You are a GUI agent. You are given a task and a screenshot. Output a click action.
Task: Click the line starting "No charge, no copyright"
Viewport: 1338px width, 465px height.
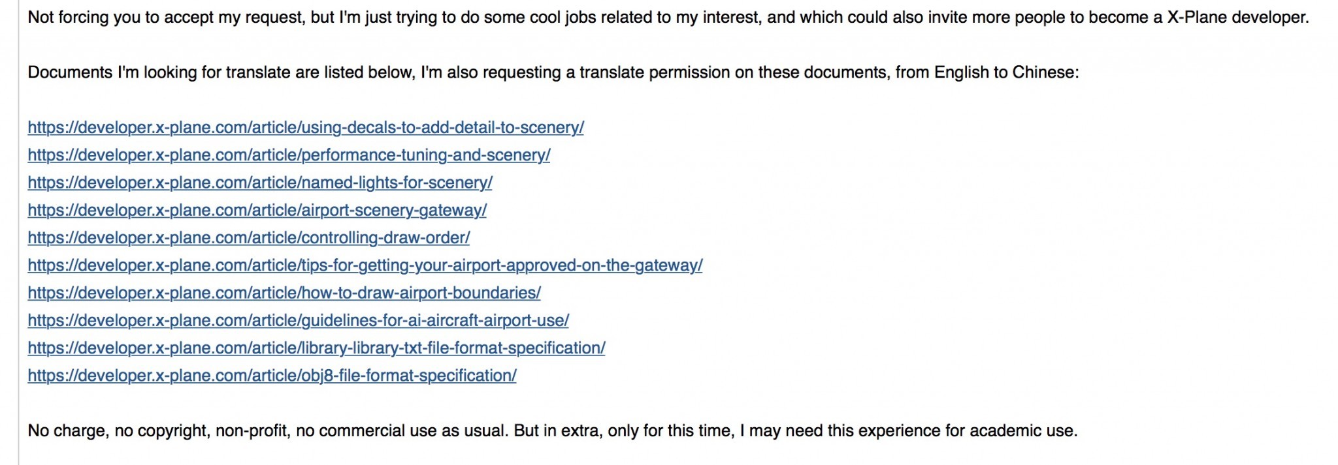click(553, 430)
